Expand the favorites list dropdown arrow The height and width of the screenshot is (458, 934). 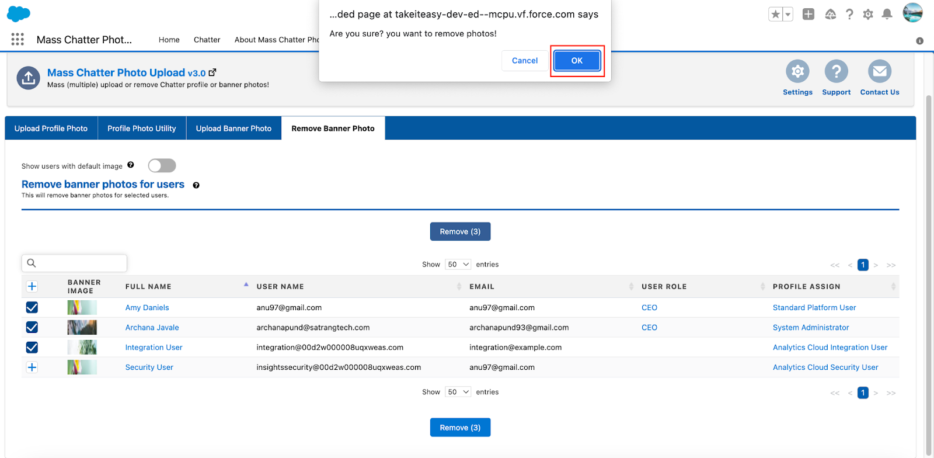[787, 14]
